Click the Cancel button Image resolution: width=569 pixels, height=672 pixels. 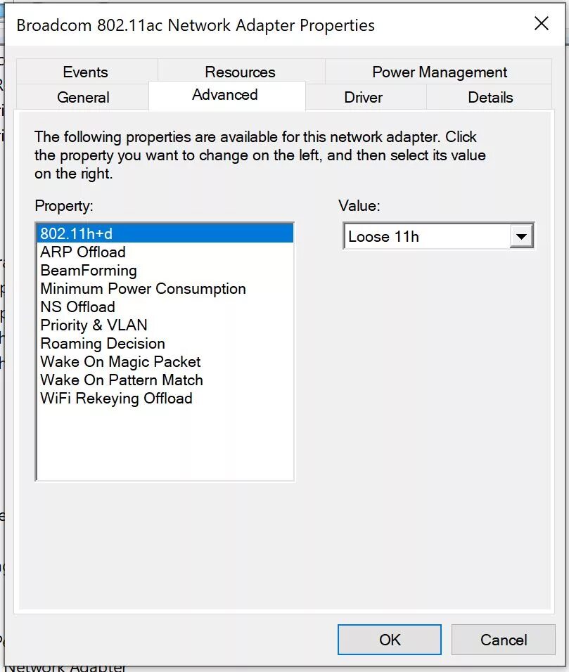(x=504, y=640)
